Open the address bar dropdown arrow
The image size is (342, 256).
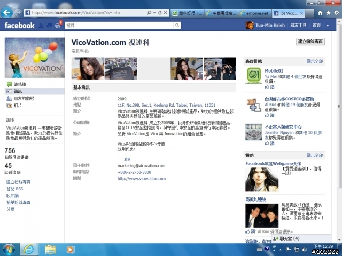(x=154, y=13)
